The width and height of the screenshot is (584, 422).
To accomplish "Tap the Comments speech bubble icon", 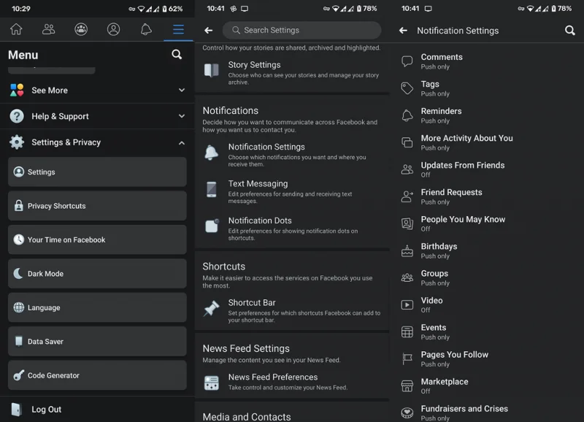I will [407, 61].
